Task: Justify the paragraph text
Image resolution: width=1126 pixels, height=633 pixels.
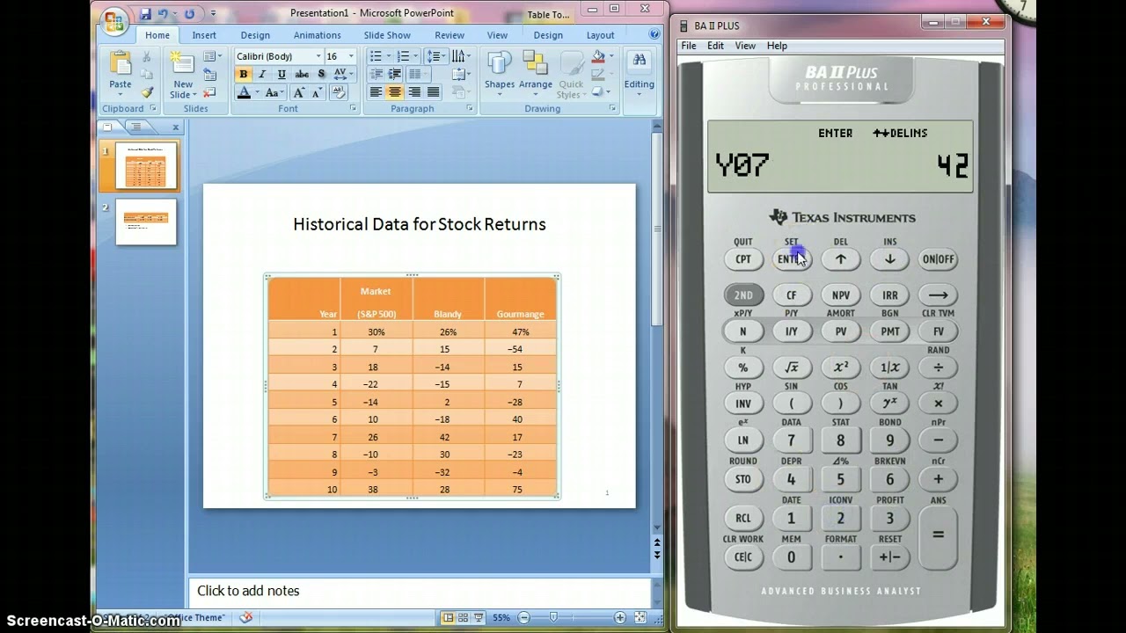Action: 434,92
